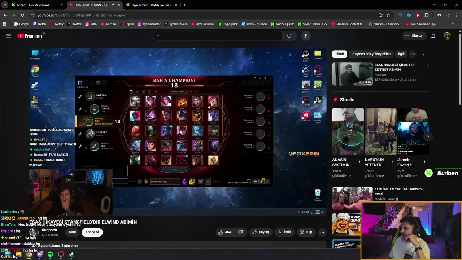Click the browser address bar URL
This screenshot has width=462, height=260.
point(83,15)
